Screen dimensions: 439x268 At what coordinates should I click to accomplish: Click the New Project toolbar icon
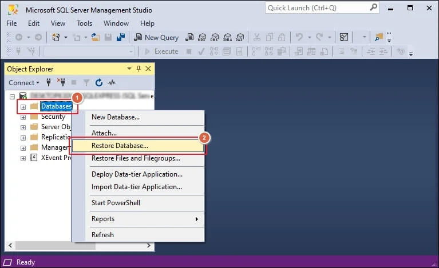coord(56,37)
